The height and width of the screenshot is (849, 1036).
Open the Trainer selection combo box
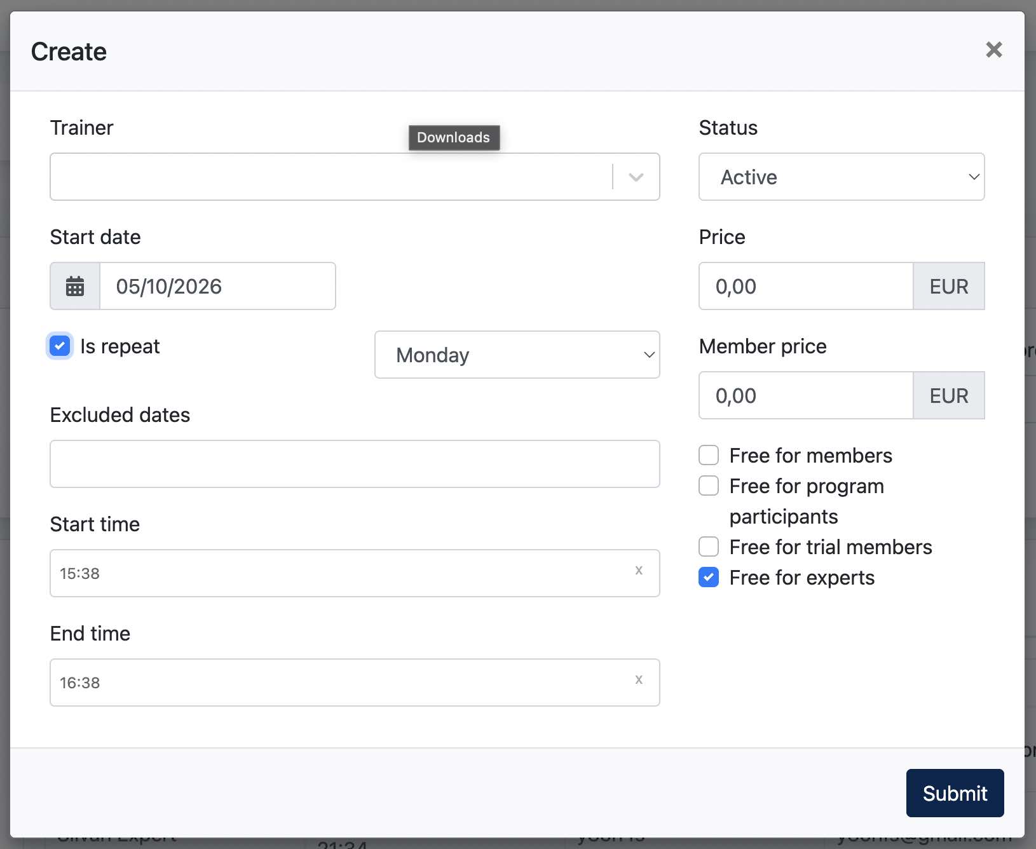[x=355, y=177]
